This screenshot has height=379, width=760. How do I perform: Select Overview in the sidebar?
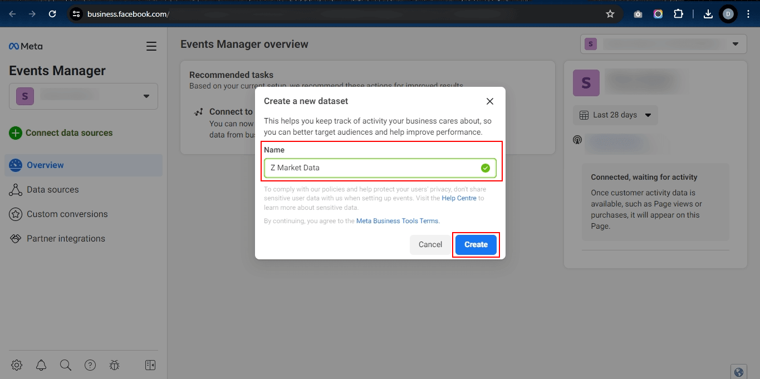(x=84, y=165)
